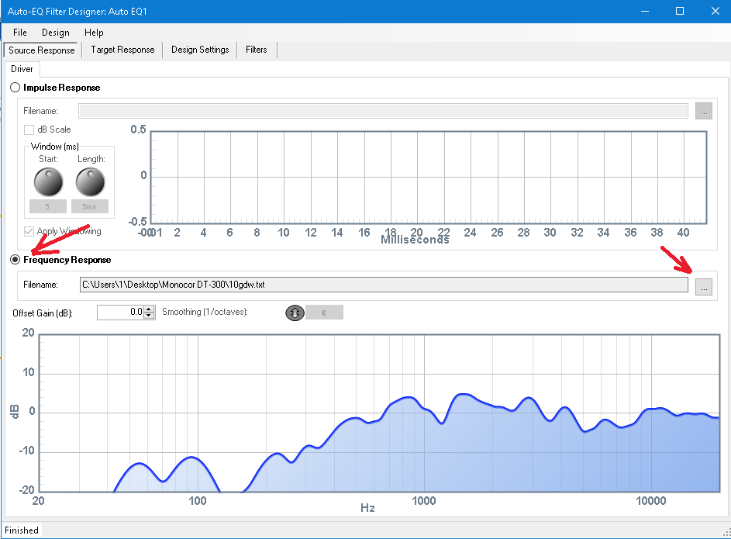731x539 pixels.
Task: Select the Impulse Response radio button
Action: (16, 88)
